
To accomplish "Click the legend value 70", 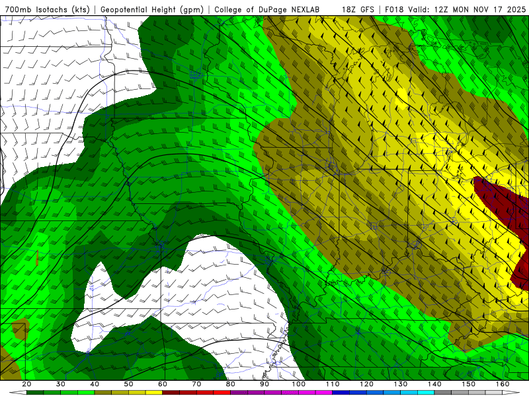I will (196, 384).
